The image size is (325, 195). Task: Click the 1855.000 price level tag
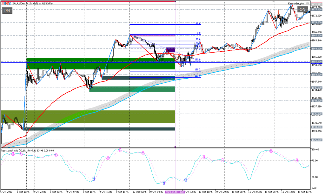point(317,62)
